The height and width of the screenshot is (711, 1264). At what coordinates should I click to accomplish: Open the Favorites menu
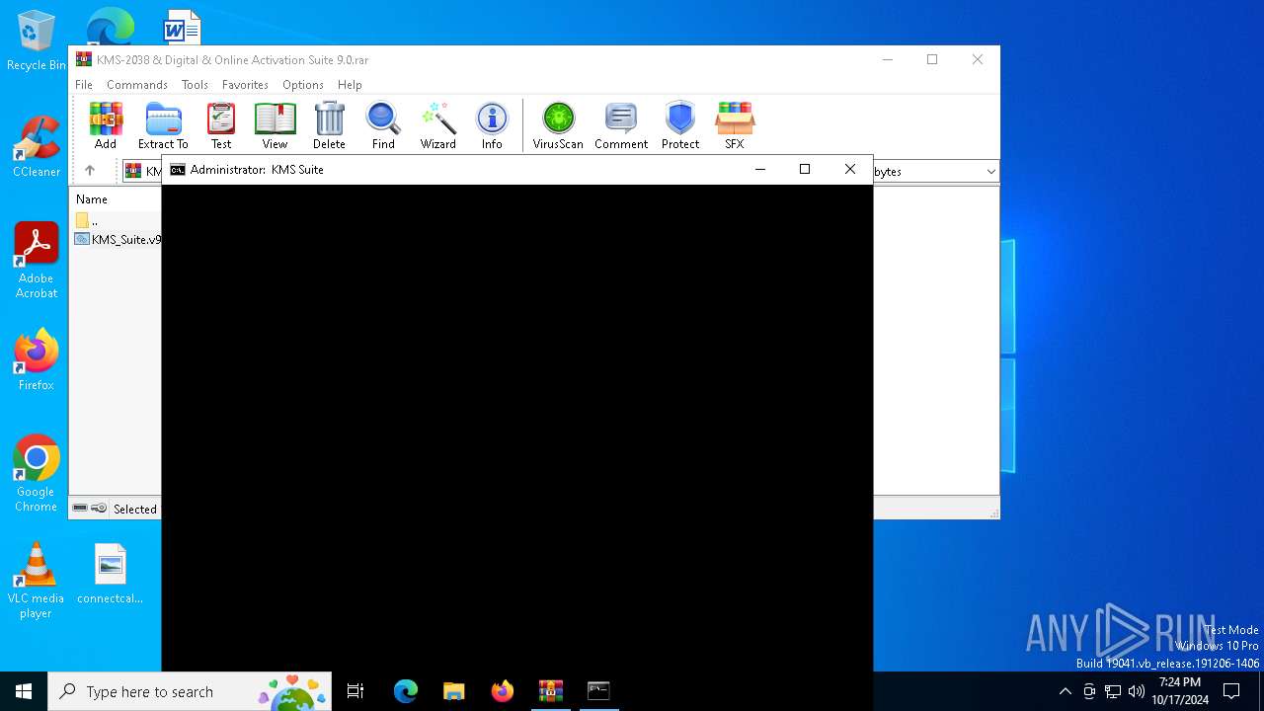pyautogui.click(x=245, y=85)
